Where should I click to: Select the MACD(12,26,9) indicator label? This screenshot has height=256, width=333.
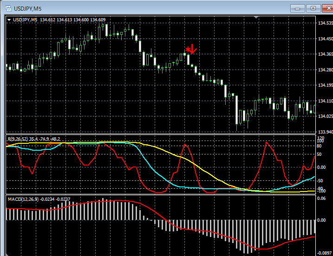(39, 199)
